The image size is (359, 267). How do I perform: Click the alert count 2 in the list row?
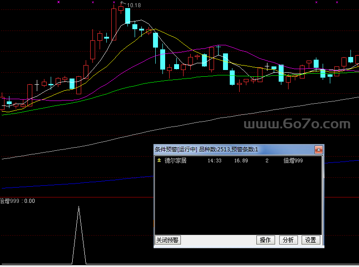[x=267, y=161]
